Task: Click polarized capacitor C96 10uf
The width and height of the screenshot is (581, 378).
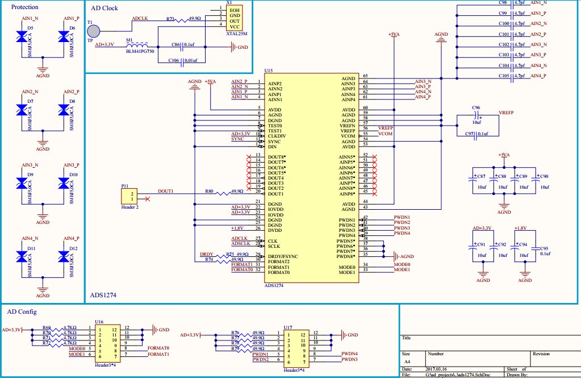Action: click(477, 115)
